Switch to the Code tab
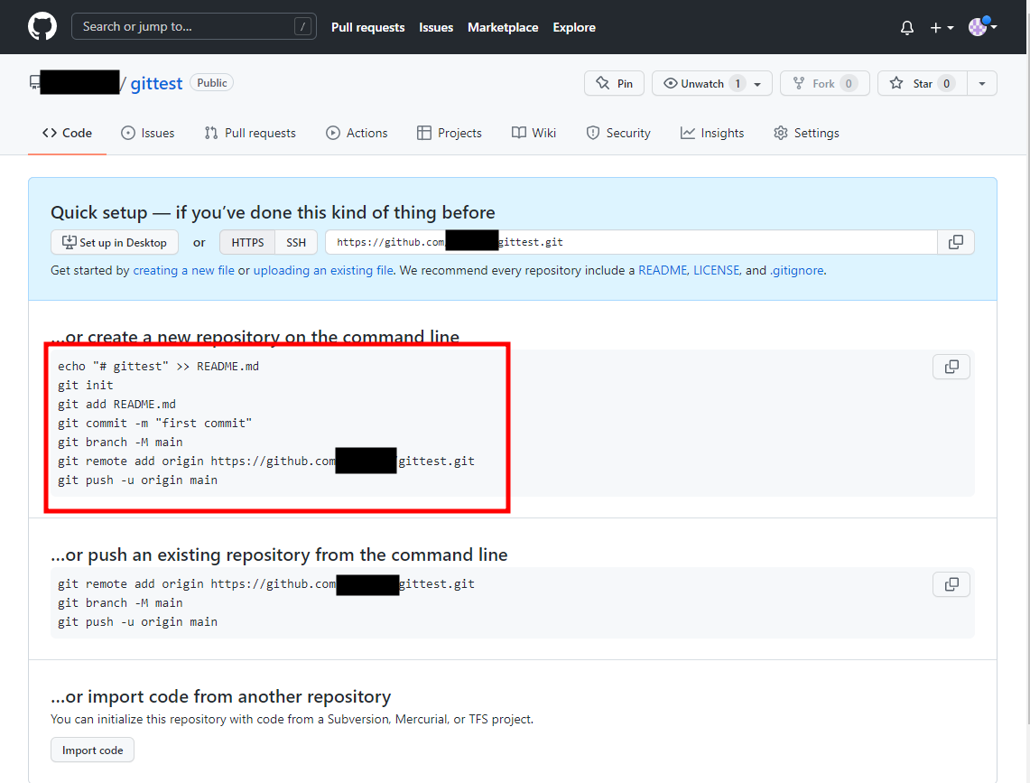1030x783 pixels. (x=67, y=133)
